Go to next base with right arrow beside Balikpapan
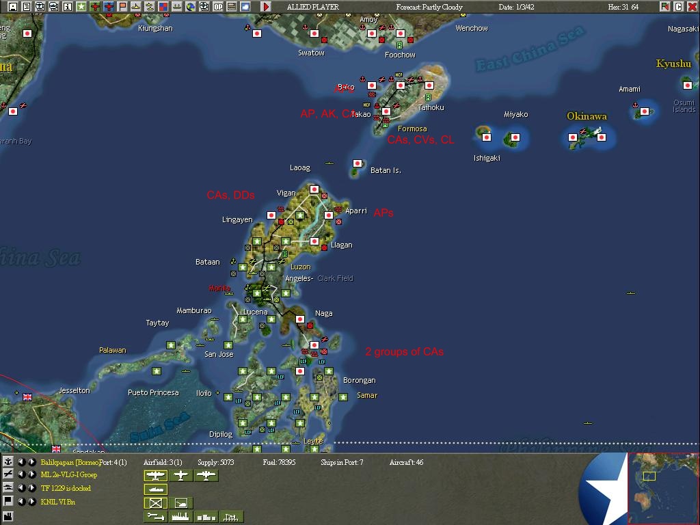 tap(32, 461)
